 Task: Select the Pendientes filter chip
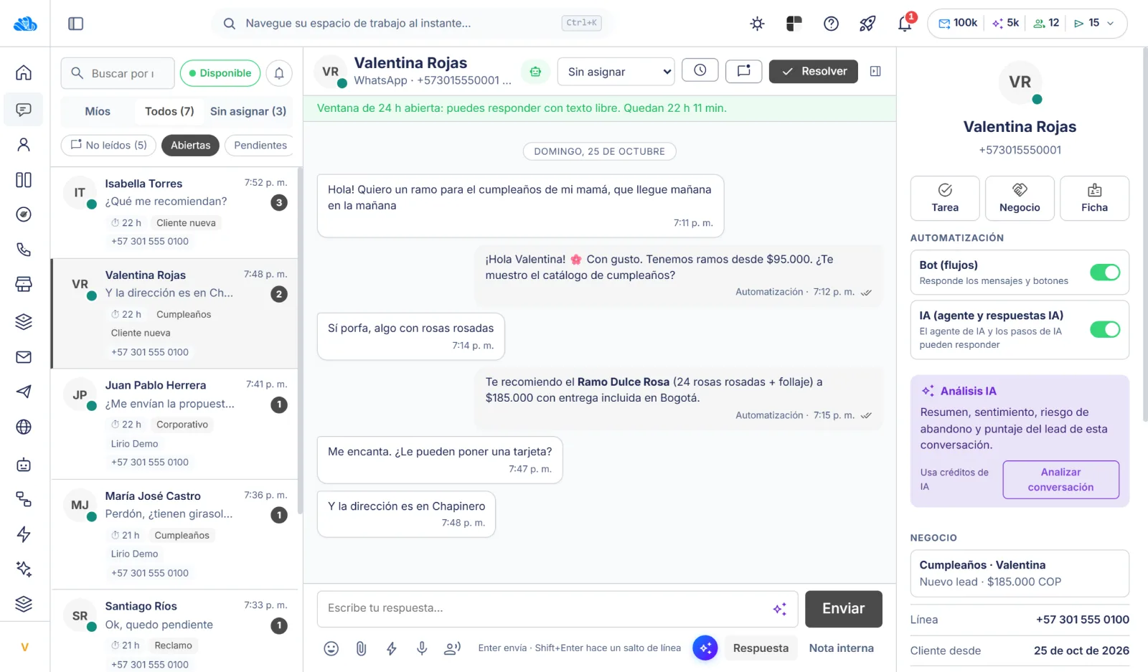point(260,145)
